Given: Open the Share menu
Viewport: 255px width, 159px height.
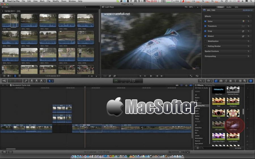Looking at the screenshot, I should pyautogui.click(x=63, y=1).
